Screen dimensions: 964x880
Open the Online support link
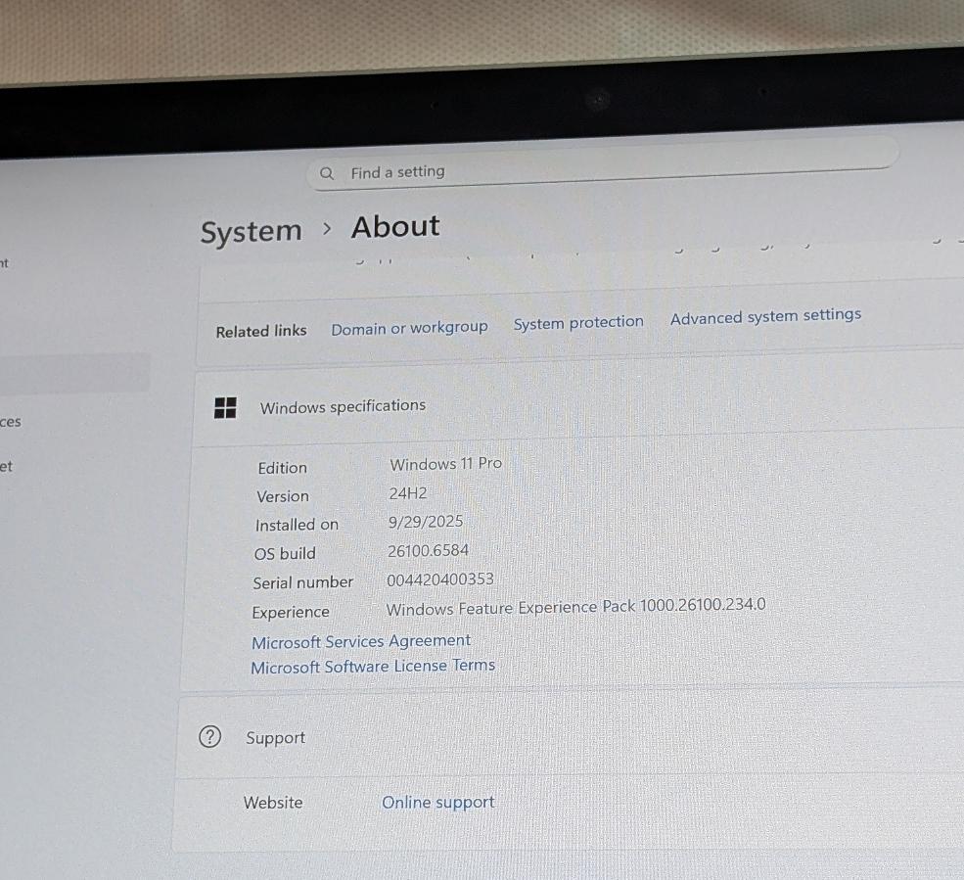click(x=437, y=803)
